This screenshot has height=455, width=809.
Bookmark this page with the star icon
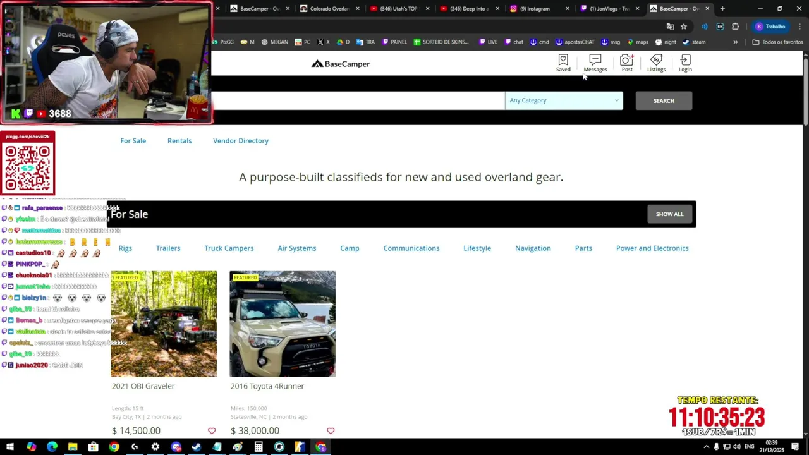[x=684, y=27]
